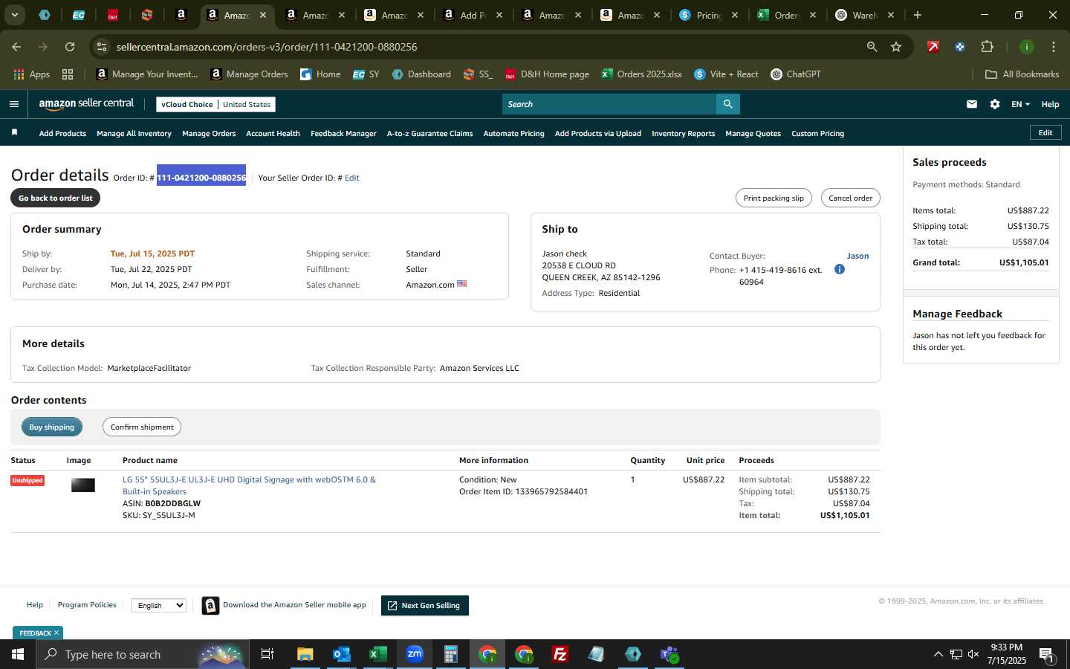Click Confirm shipment button
This screenshot has width=1070, height=669.
142,427
